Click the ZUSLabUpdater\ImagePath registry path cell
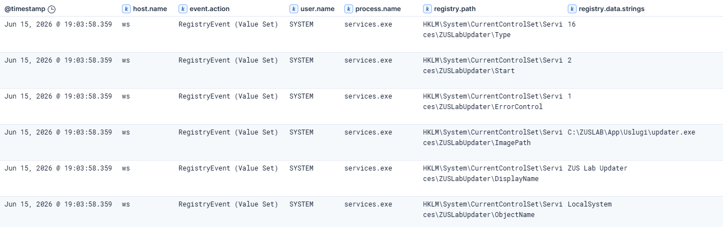Image resolution: width=723 pixels, height=227 pixels. (492, 138)
